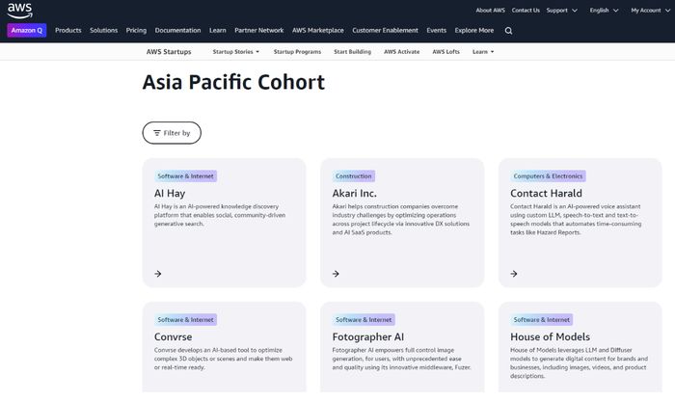Click the Construction tag on Akari card
The image size is (675, 402).
[354, 176]
